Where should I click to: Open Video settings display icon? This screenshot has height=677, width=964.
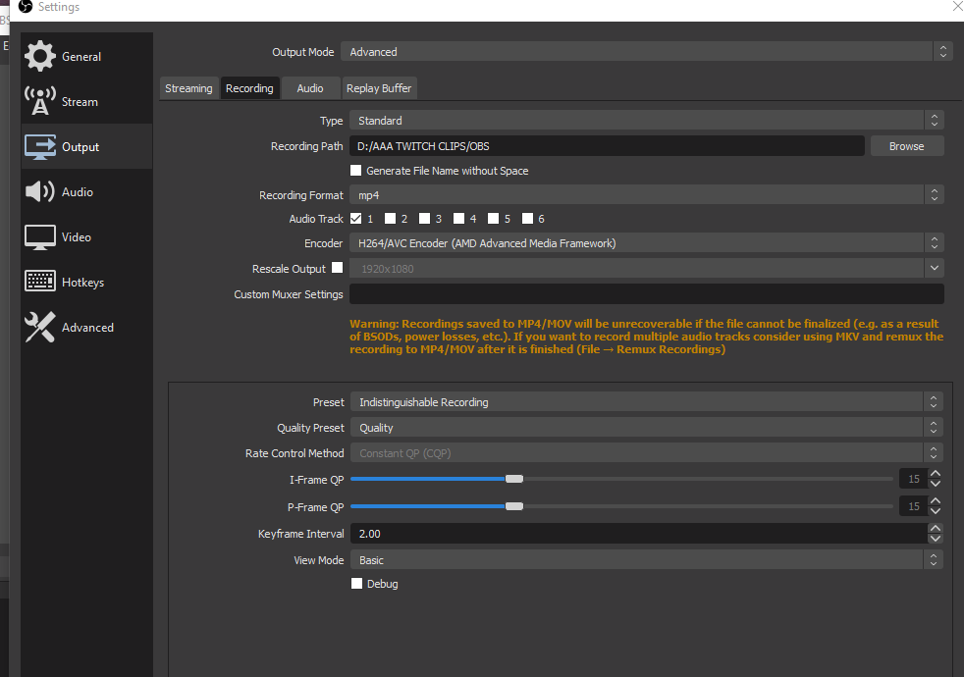click(40, 237)
